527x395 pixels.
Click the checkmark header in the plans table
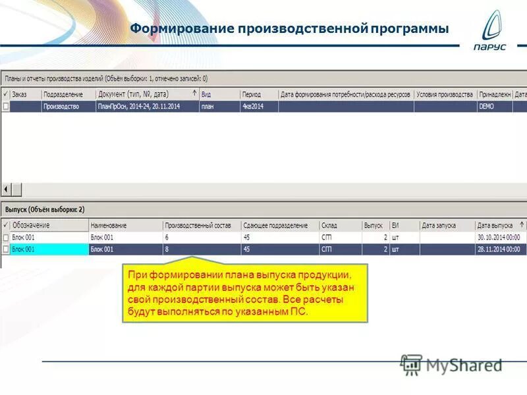[5, 93]
